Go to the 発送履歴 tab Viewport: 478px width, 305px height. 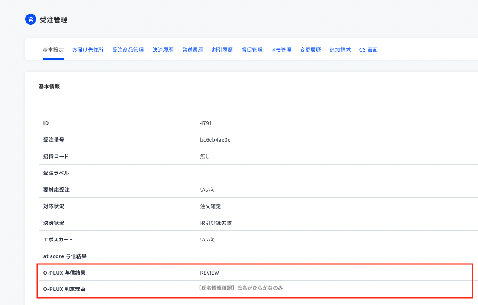point(193,50)
